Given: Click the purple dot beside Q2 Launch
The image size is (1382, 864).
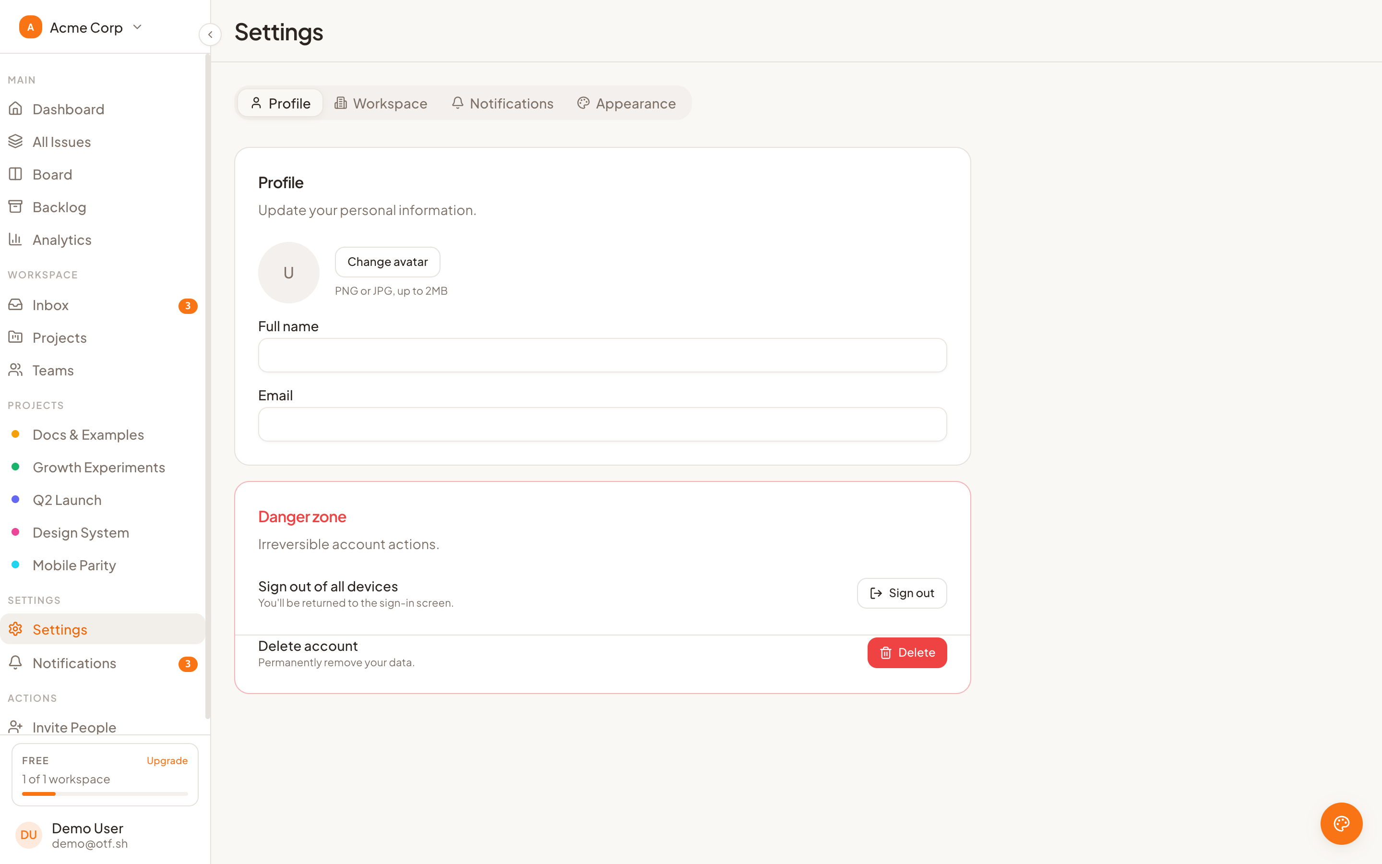Looking at the screenshot, I should 15,499.
